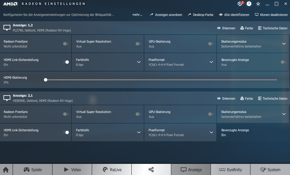Viewport: 290px width, 175px height.
Task: Click the AMD logo
Action: [10, 4]
